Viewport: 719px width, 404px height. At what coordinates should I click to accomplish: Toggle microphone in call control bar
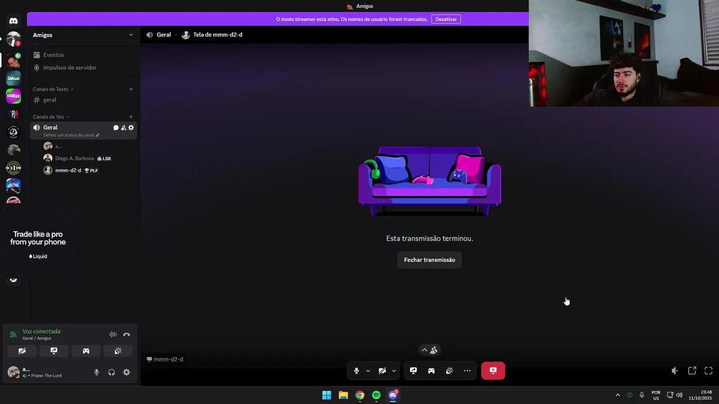tap(356, 371)
